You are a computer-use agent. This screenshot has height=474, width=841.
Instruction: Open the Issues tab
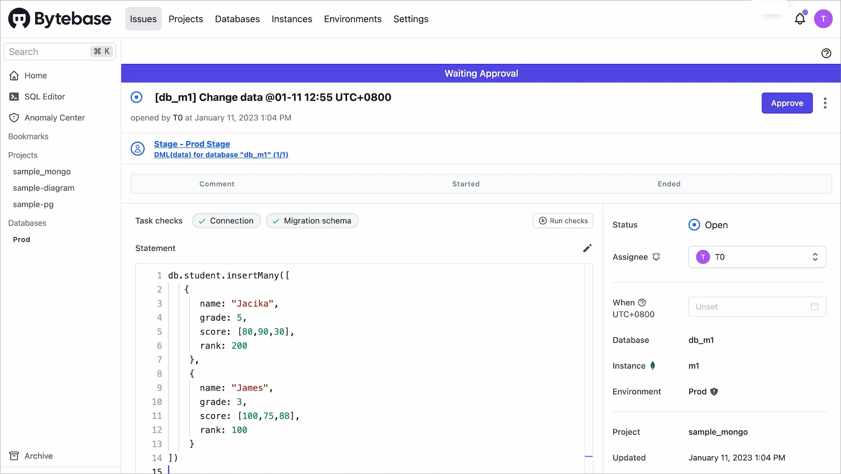(x=143, y=19)
